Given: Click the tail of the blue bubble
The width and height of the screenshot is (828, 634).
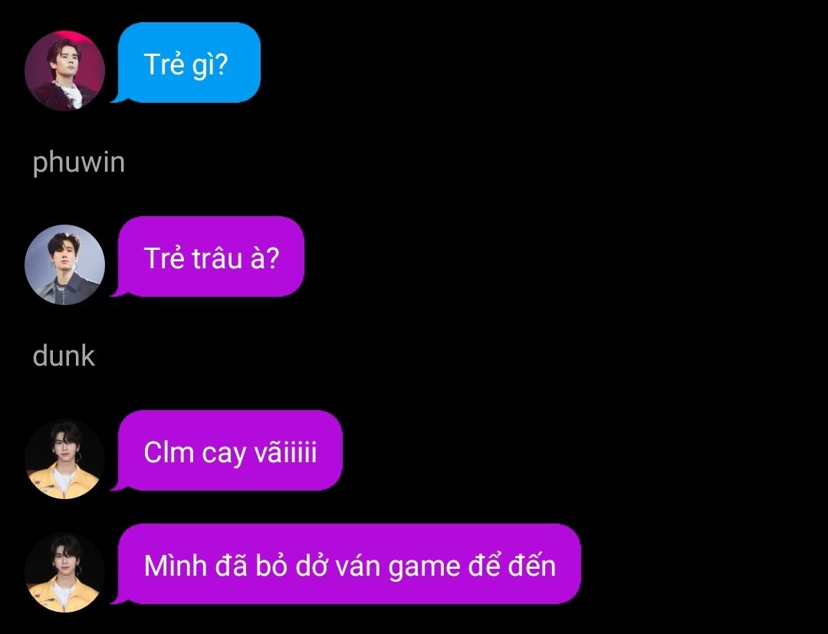Looking at the screenshot, I should 117,98.
